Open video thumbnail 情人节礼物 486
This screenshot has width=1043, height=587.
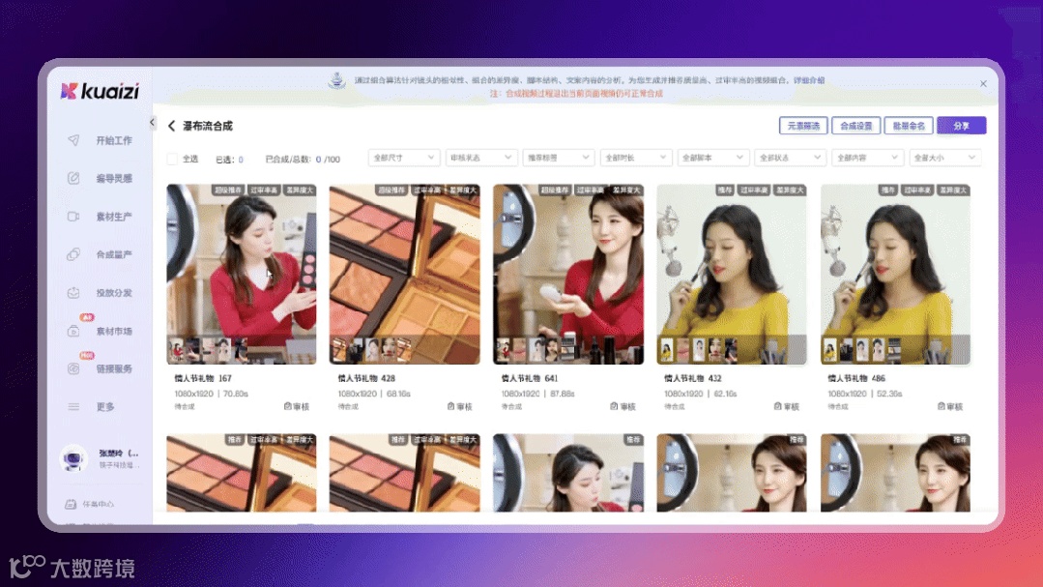895,275
